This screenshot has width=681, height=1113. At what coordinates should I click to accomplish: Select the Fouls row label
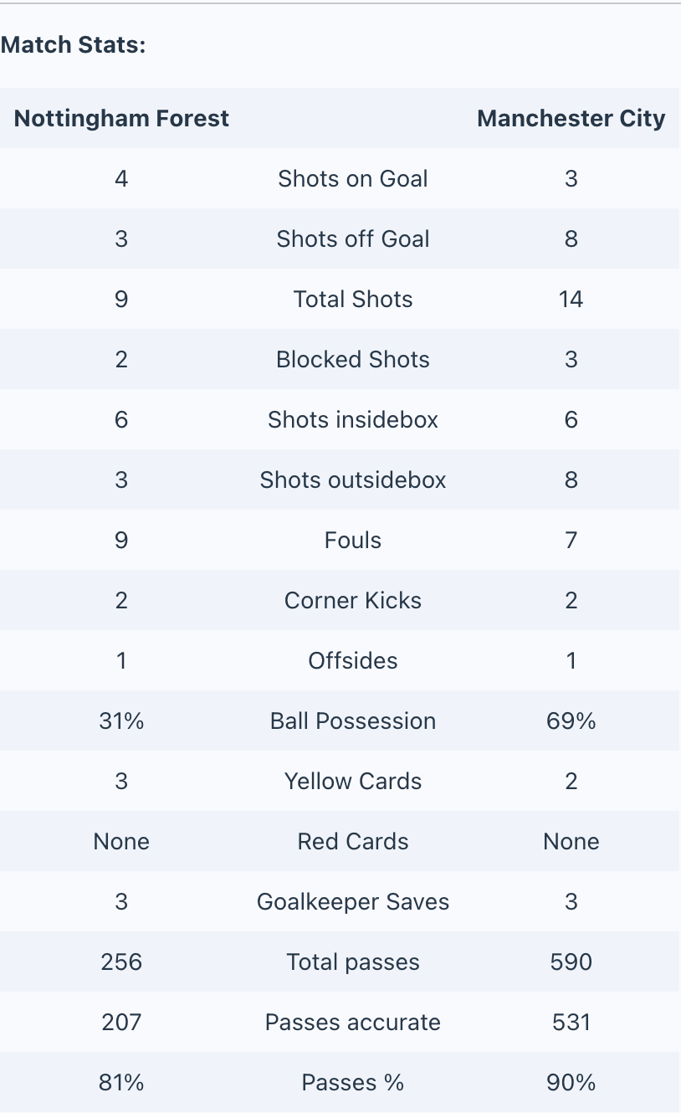[x=353, y=540]
